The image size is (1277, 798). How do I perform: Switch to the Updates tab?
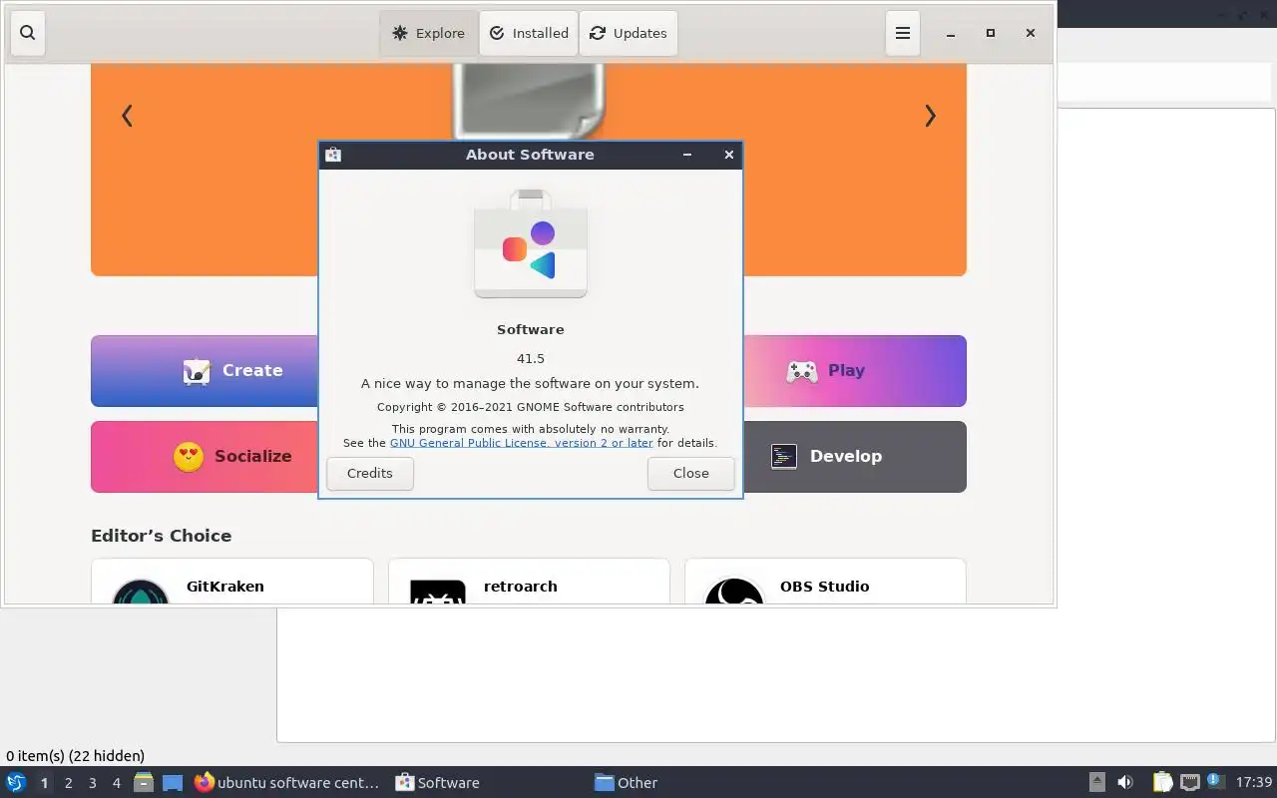tap(629, 33)
